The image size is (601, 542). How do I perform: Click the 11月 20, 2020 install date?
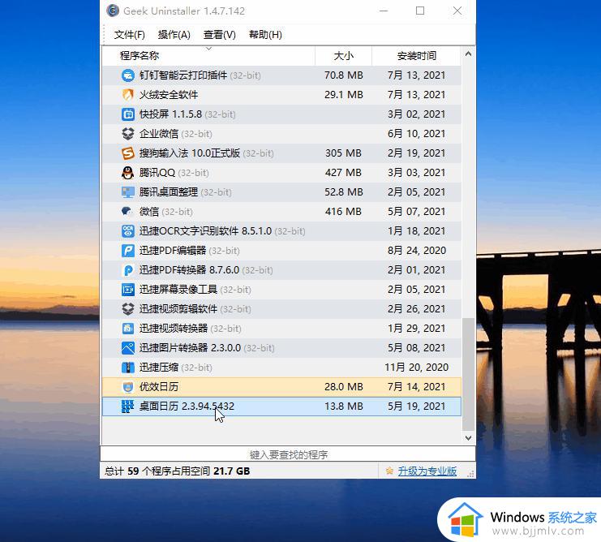pyautogui.click(x=416, y=368)
